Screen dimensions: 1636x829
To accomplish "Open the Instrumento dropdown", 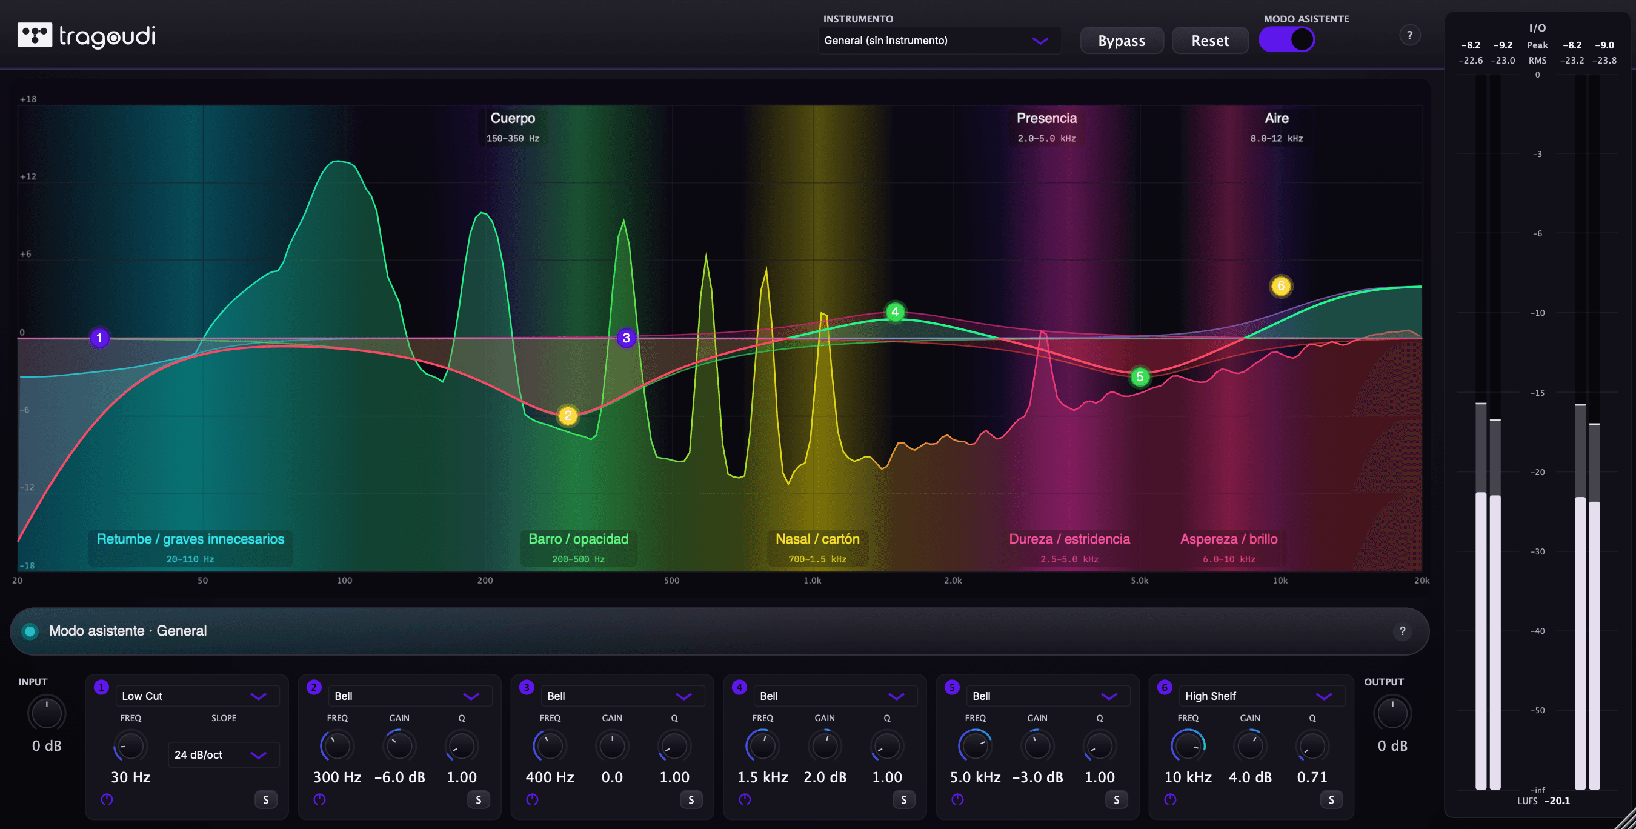I will [939, 41].
